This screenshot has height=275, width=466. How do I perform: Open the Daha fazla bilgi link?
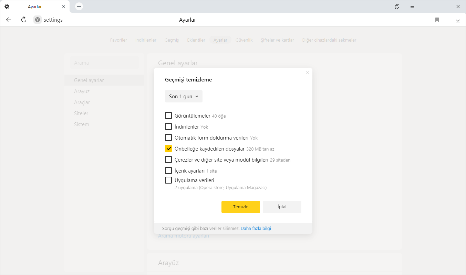point(256,228)
